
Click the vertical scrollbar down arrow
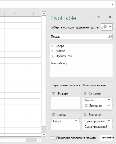click(44, 135)
